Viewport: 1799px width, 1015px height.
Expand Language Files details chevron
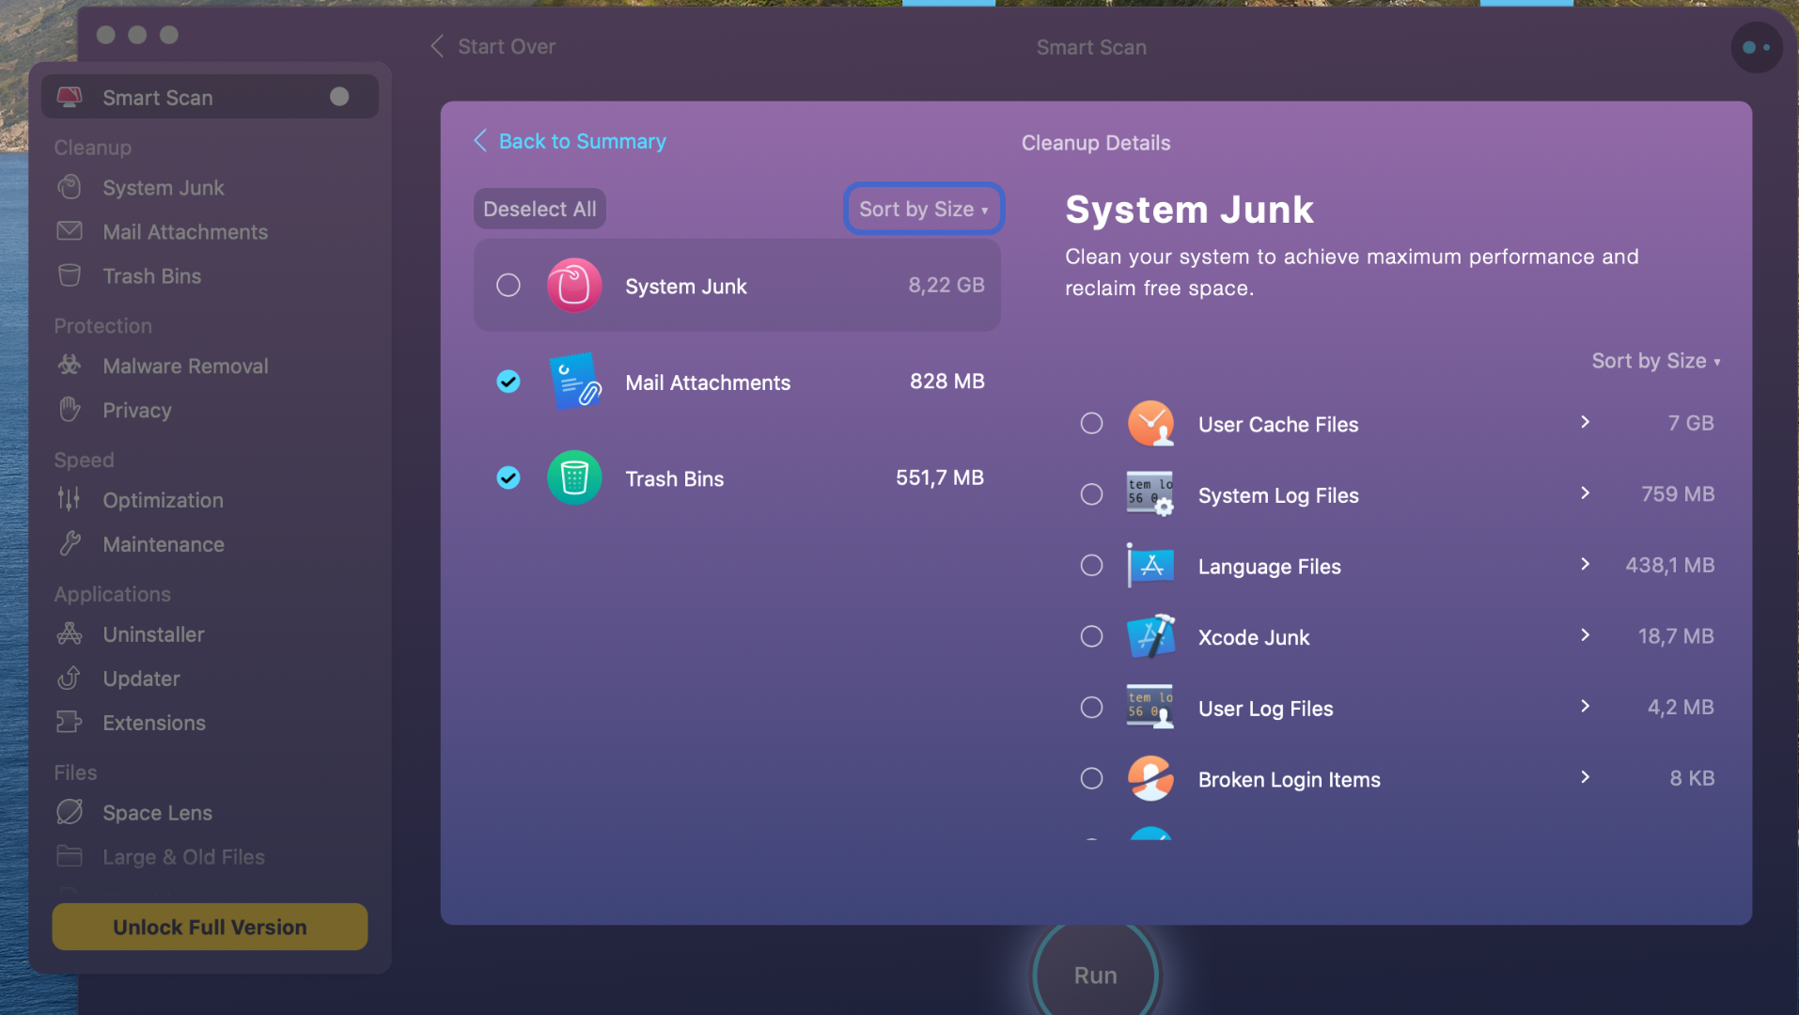(1585, 564)
